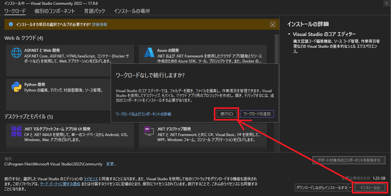Open ダウンロードしながらインストールする dropdown

click(322, 188)
